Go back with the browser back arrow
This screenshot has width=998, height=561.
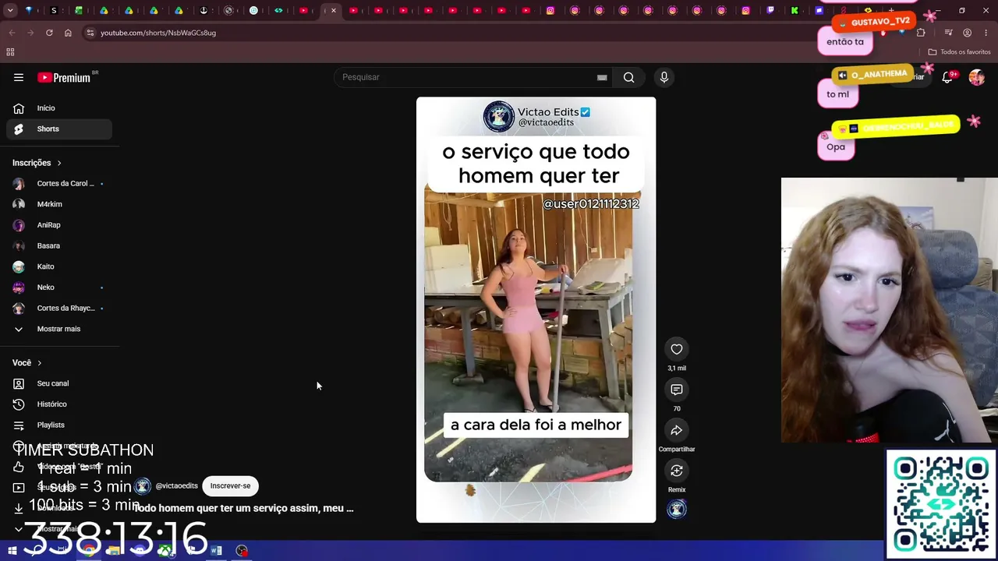click(12, 33)
